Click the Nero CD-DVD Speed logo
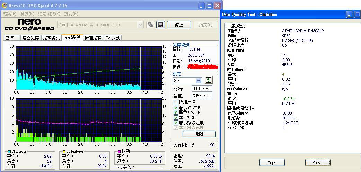361x172 pixels. [x=29, y=25]
